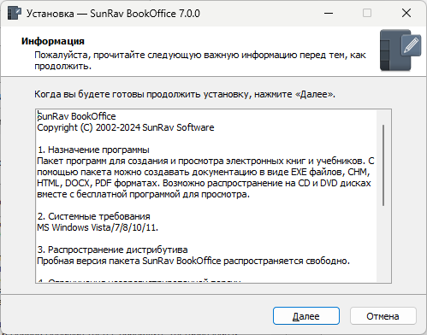Click the title text 'Установка — SunRav BookOffice 7.0.0'

click(113, 14)
